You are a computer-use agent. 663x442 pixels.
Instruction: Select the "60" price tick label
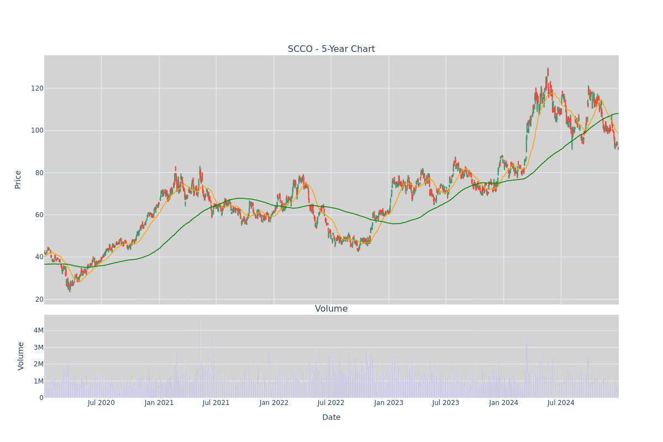point(39,215)
